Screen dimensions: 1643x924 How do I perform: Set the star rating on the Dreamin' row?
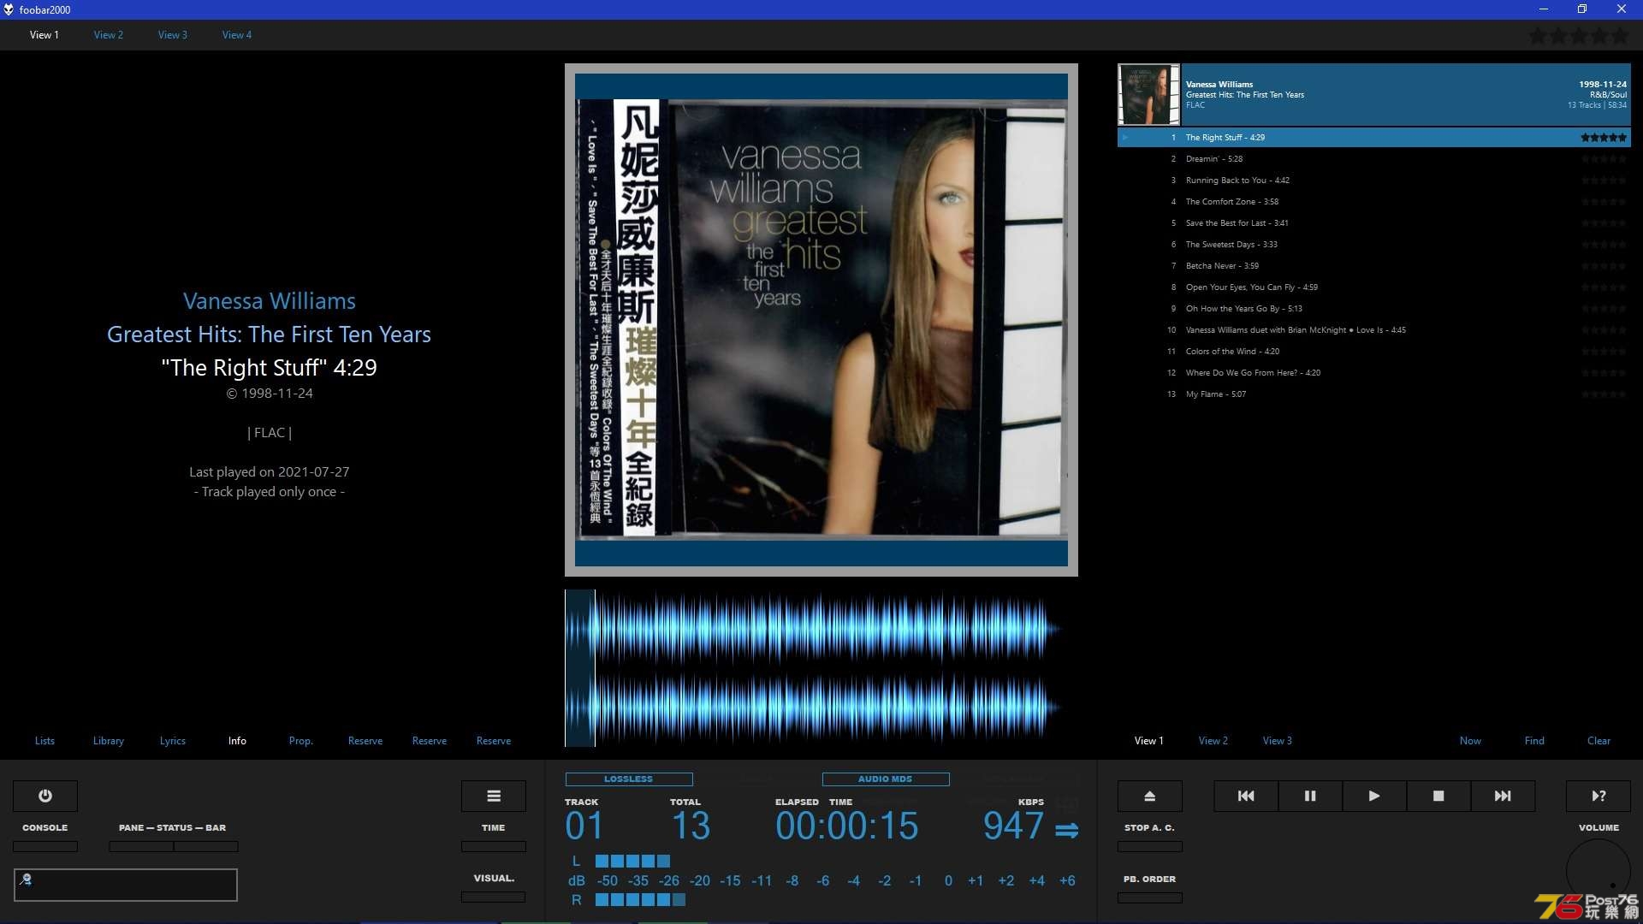1604,159
